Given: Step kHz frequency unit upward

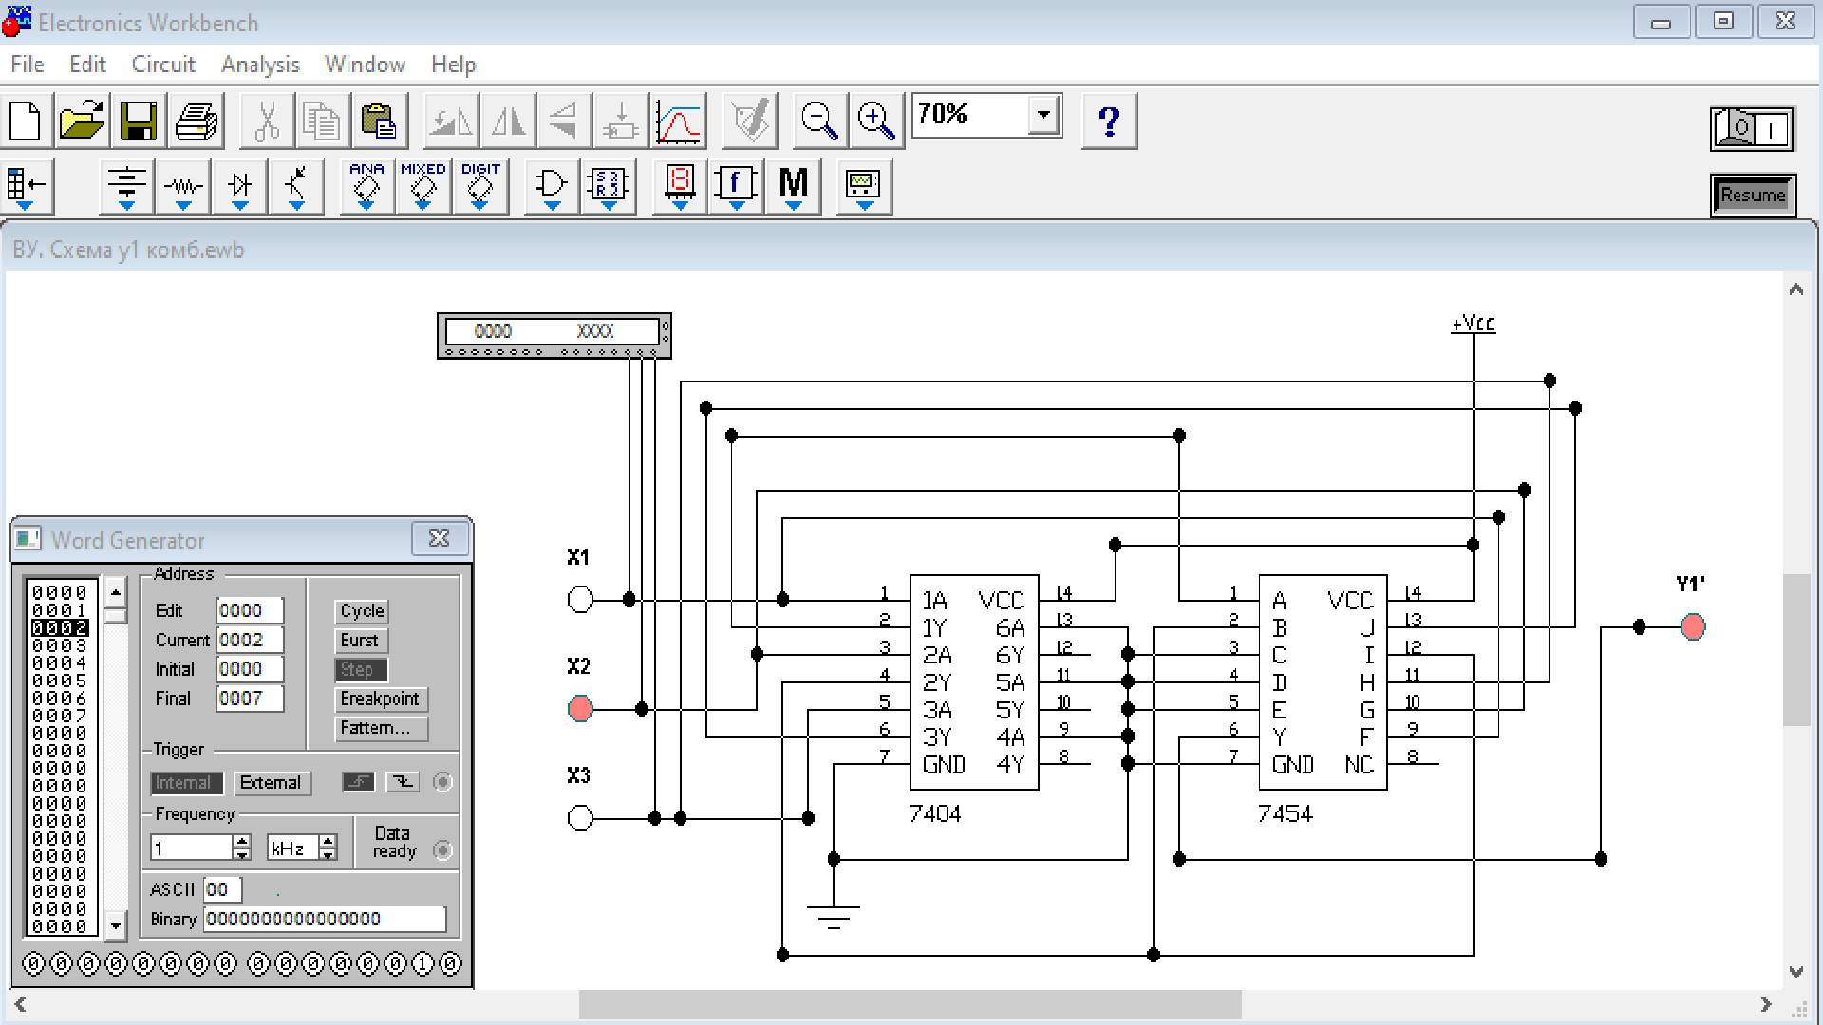Looking at the screenshot, I should [x=328, y=840].
